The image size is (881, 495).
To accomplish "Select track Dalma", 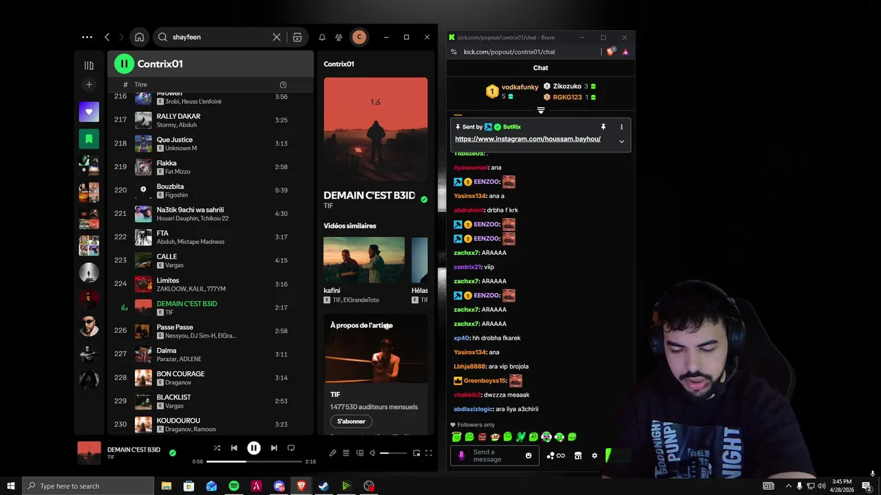I will (x=210, y=354).
